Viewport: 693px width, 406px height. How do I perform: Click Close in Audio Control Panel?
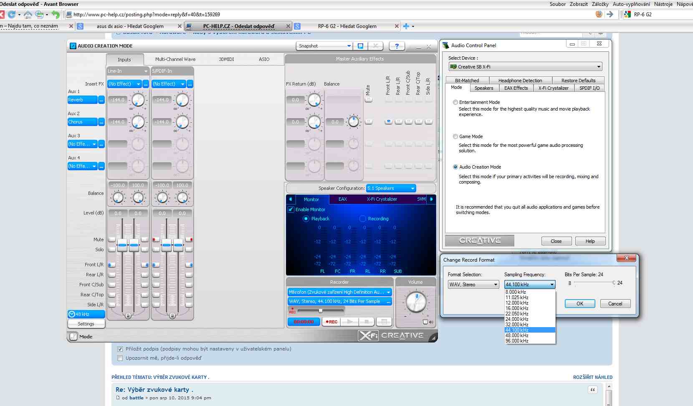[x=556, y=241]
